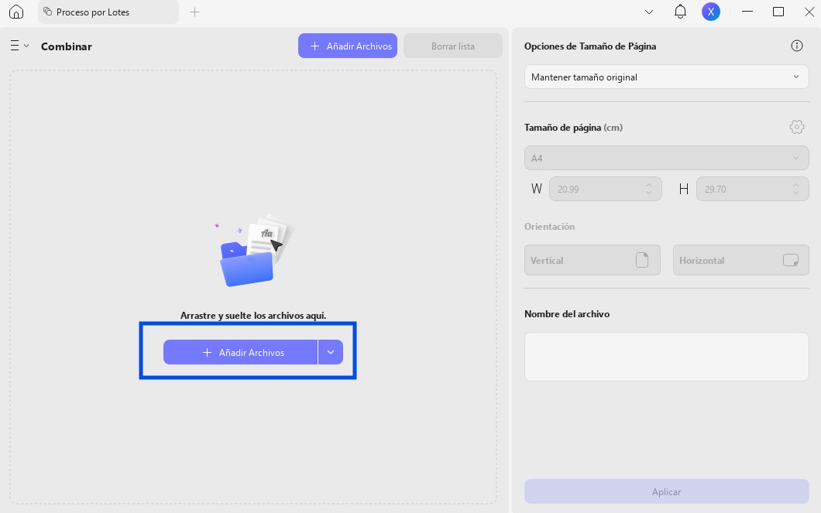This screenshot has width=821, height=513.
Task: Click the info icon beside Opciones de Tamaño
Action: point(796,46)
